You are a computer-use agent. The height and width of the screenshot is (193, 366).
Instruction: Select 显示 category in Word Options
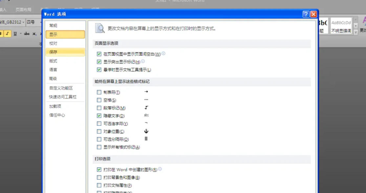(x=65, y=34)
